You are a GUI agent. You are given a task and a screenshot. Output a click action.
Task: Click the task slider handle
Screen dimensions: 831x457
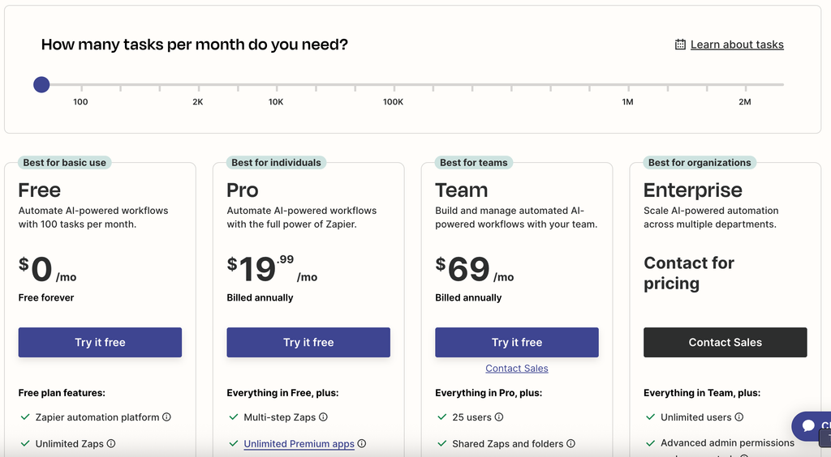(41, 84)
